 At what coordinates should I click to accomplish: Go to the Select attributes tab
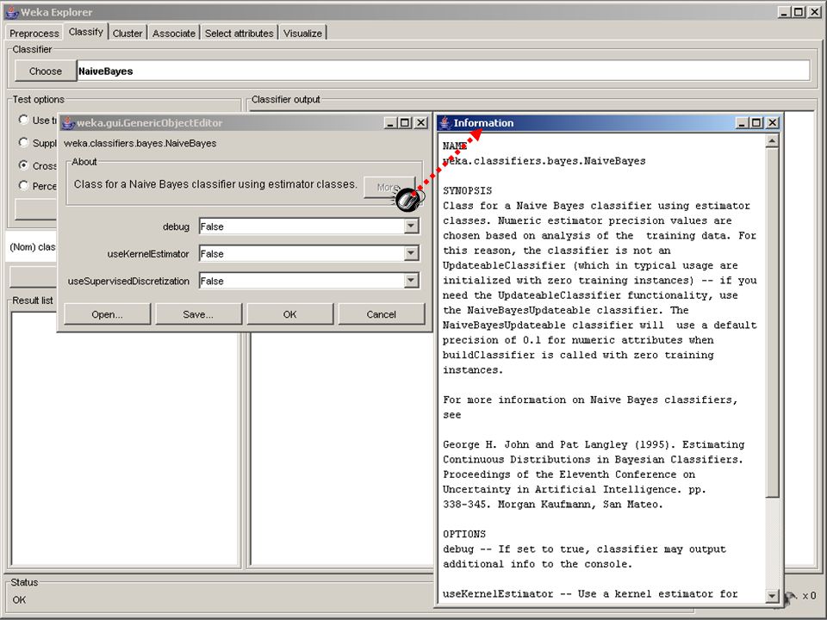point(239,34)
